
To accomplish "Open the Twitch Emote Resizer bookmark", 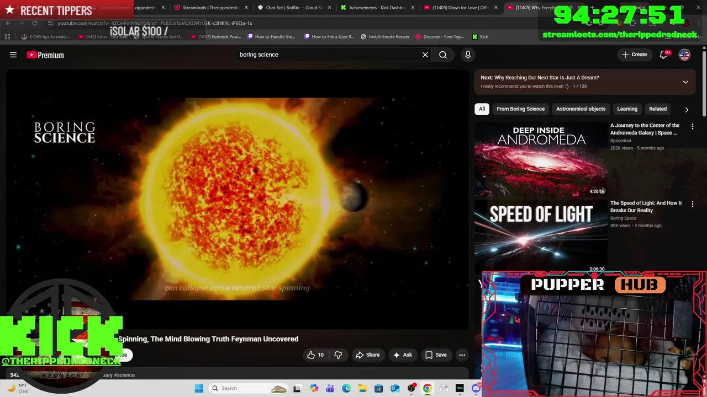I will point(385,36).
